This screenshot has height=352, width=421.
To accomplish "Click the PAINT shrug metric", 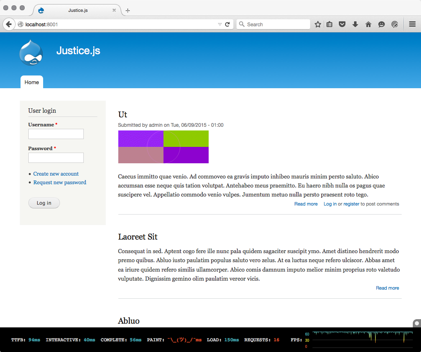I will click(x=174, y=340).
